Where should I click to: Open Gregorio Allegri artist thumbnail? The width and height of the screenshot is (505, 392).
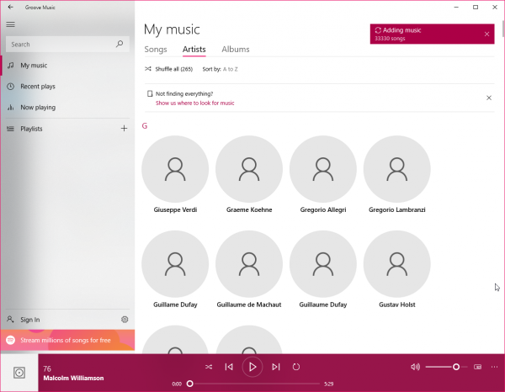(323, 169)
